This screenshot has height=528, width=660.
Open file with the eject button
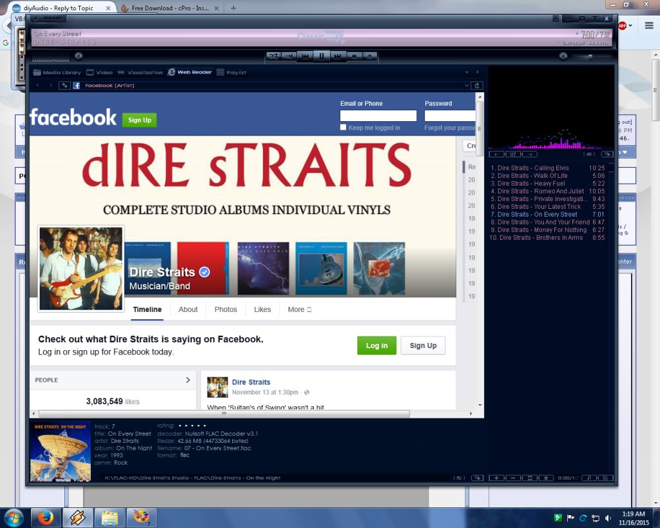click(x=369, y=57)
